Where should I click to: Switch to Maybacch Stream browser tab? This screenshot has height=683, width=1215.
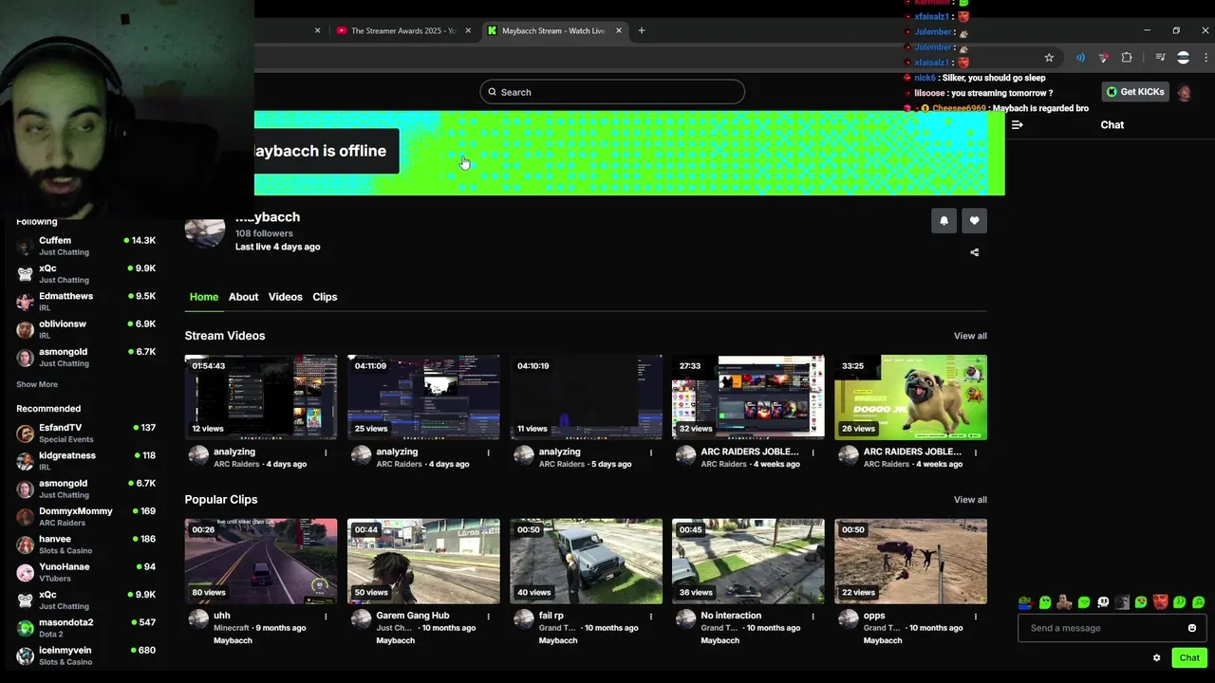pyautogui.click(x=554, y=30)
